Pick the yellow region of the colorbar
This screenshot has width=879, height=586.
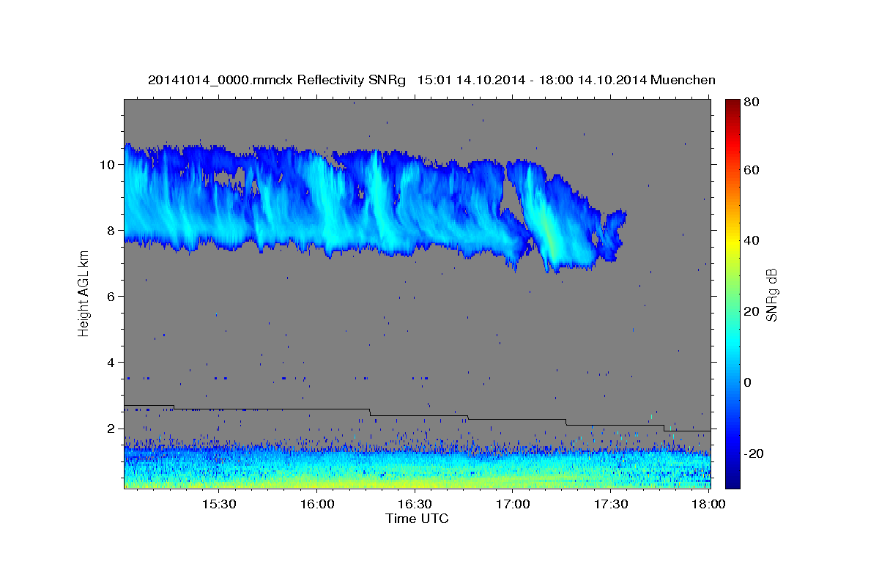tap(732, 242)
